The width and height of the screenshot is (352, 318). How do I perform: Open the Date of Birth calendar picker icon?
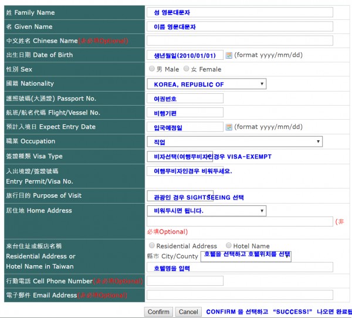[229, 55]
